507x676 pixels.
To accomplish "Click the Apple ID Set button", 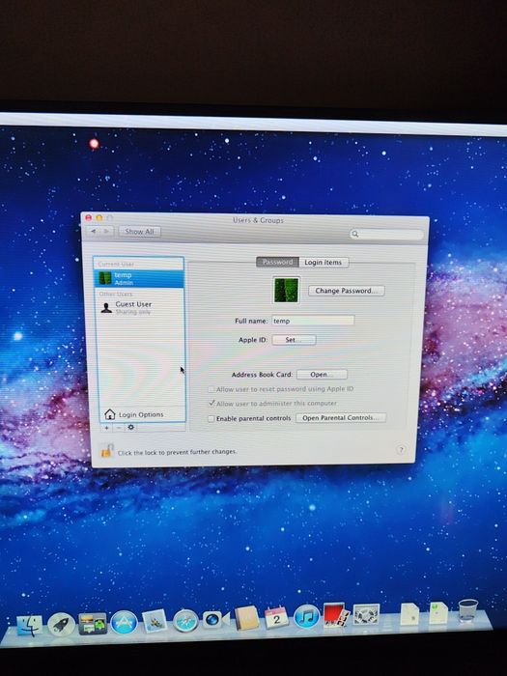I will (x=294, y=340).
